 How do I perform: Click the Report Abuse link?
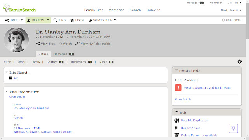191,128
